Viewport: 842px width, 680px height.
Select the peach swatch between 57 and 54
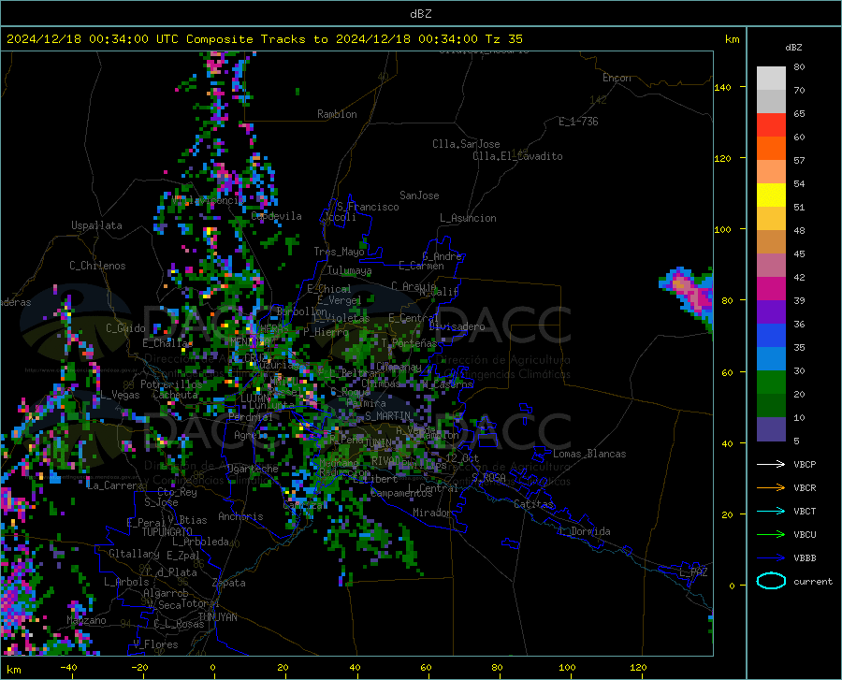[x=771, y=172]
